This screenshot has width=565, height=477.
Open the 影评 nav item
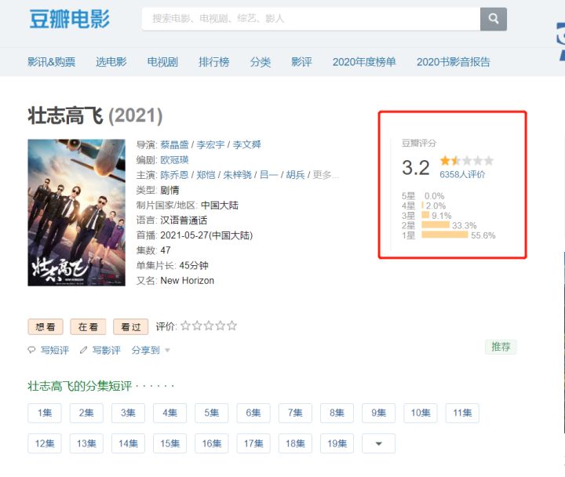point(301,62)
